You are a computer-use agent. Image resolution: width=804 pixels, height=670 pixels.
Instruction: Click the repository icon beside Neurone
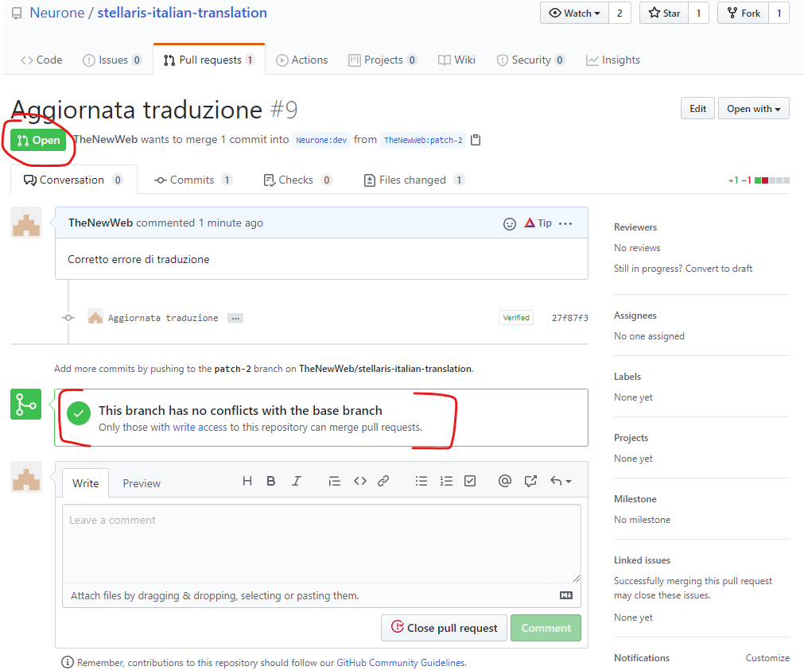(x=17, y=14)
